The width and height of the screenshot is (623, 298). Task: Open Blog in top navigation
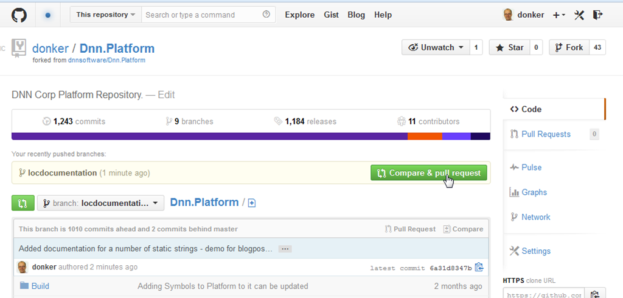click(x=356, y=15)
